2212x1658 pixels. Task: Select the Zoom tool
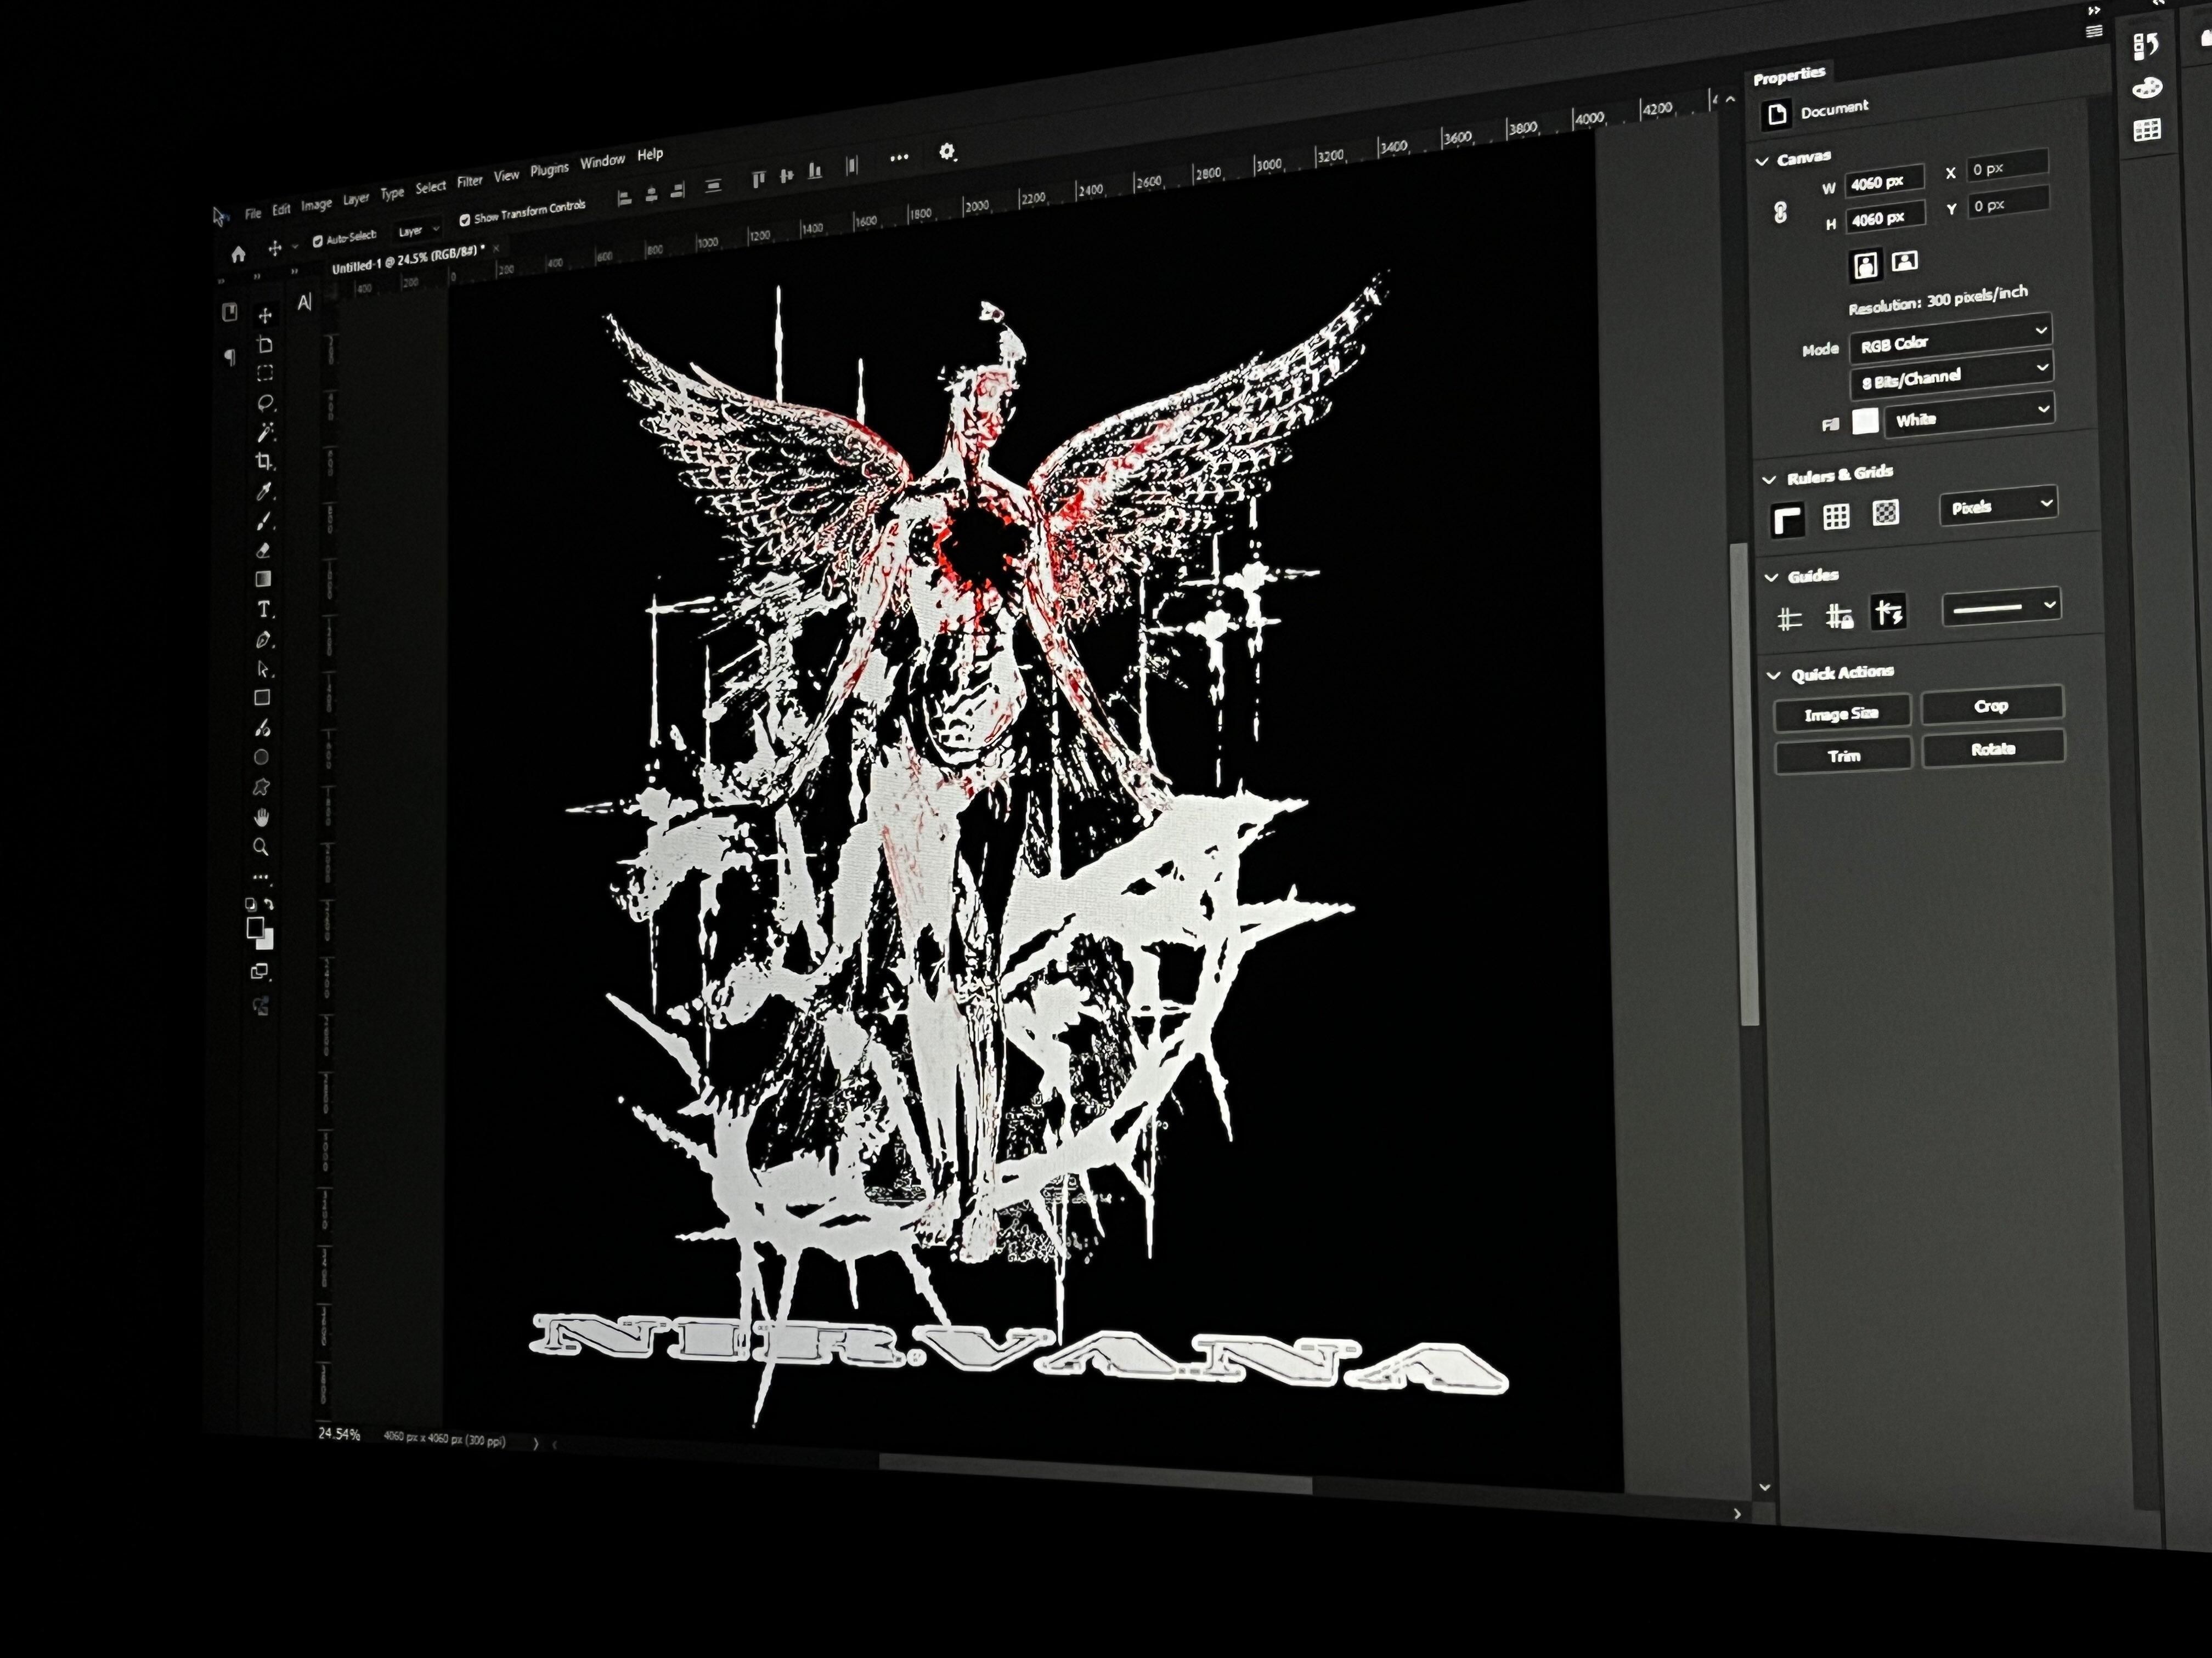point(261,848)
